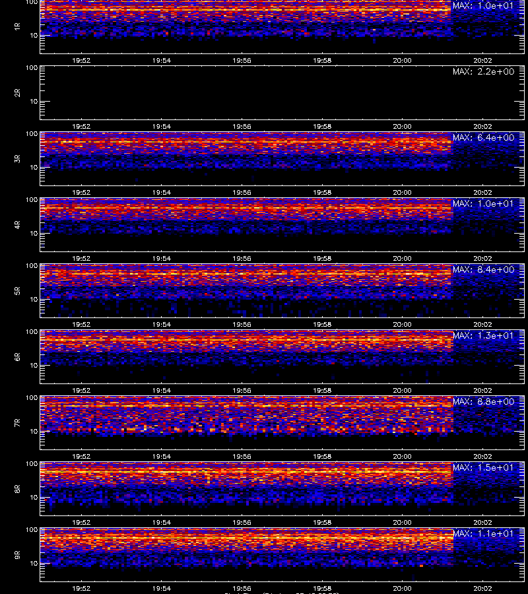The width and height of the screenshot is (528, 594).
Task: Click the 100 y-axis label of panel 2R
Action: click(x=32, y=68)
